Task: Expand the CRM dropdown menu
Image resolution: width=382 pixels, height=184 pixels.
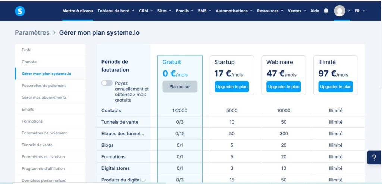Action: pos(146,11)
